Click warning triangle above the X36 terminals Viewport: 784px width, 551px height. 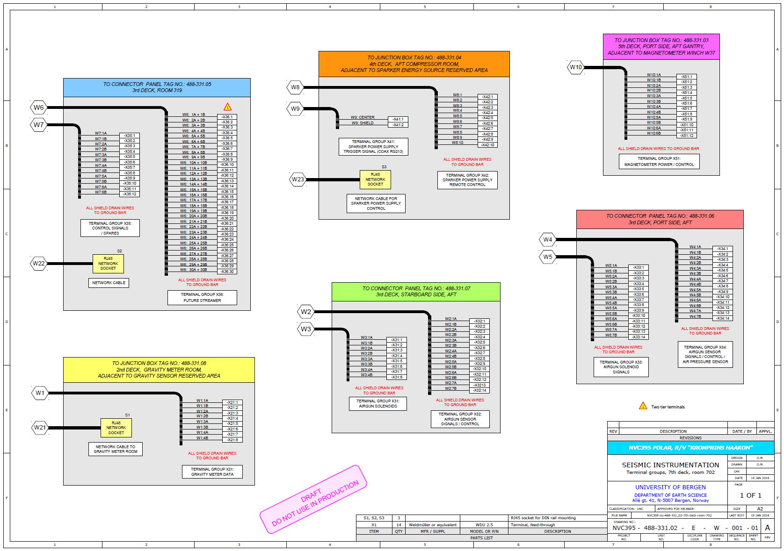227,107
